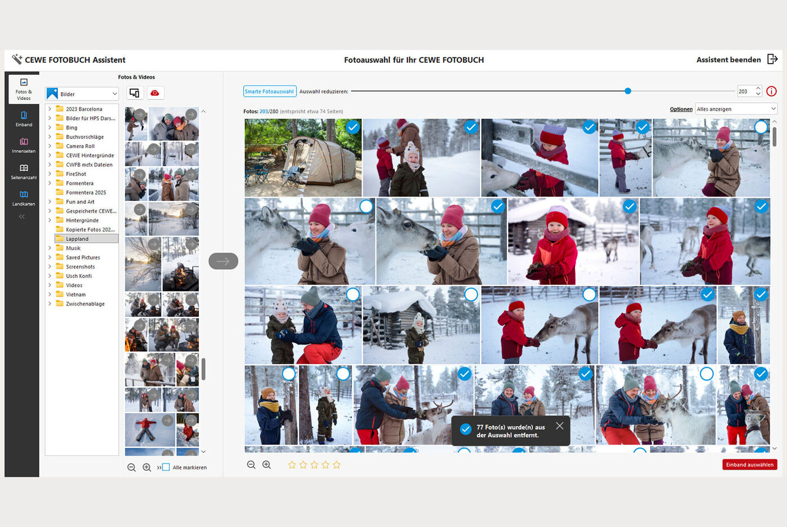Deselect the man feeding reindeer photo checkmark
787x527 pixels.
point(464,374)
